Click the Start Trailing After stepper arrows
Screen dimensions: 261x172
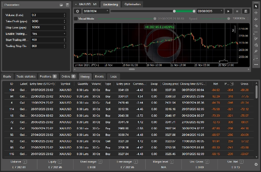point(64,40)
